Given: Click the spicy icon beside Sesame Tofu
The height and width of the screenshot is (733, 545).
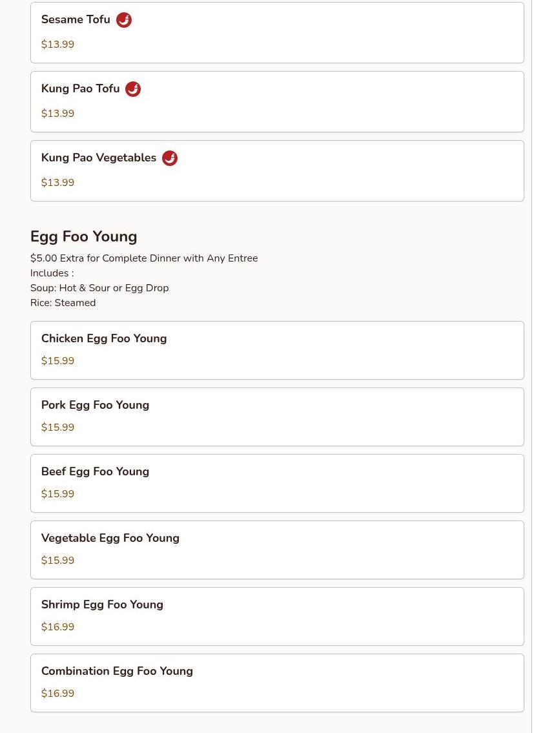Looking at the screenshot, I should [x=124, y=20].
